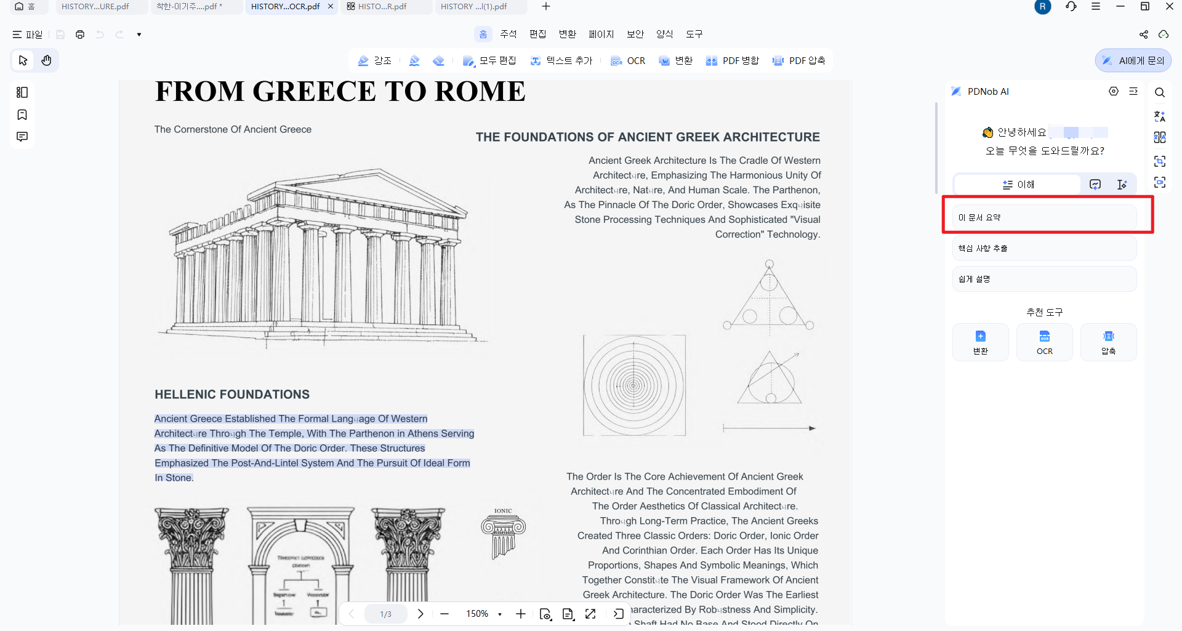Screen dimensions: 1182x631
Task: Switch to the 주석 ribbon tab
Action: point(509,34)
